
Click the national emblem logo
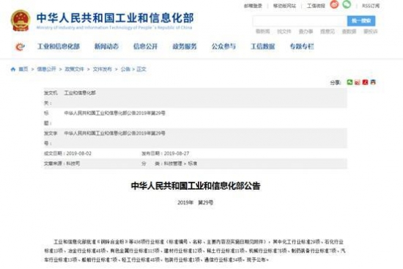[21, 21]
